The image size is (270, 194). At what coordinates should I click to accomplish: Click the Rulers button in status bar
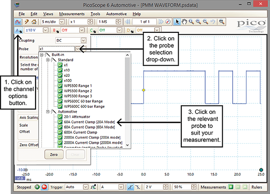click(256, 187)
